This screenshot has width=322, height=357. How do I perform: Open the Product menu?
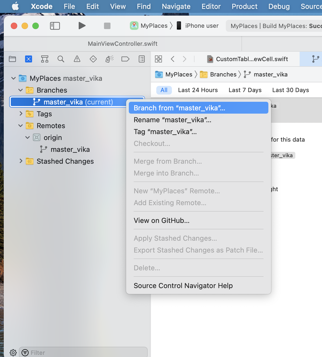pyautogui.click(x=245, y=6)
